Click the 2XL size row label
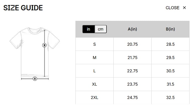Viewport: 193px width, 107px height. tap(94, 98)
